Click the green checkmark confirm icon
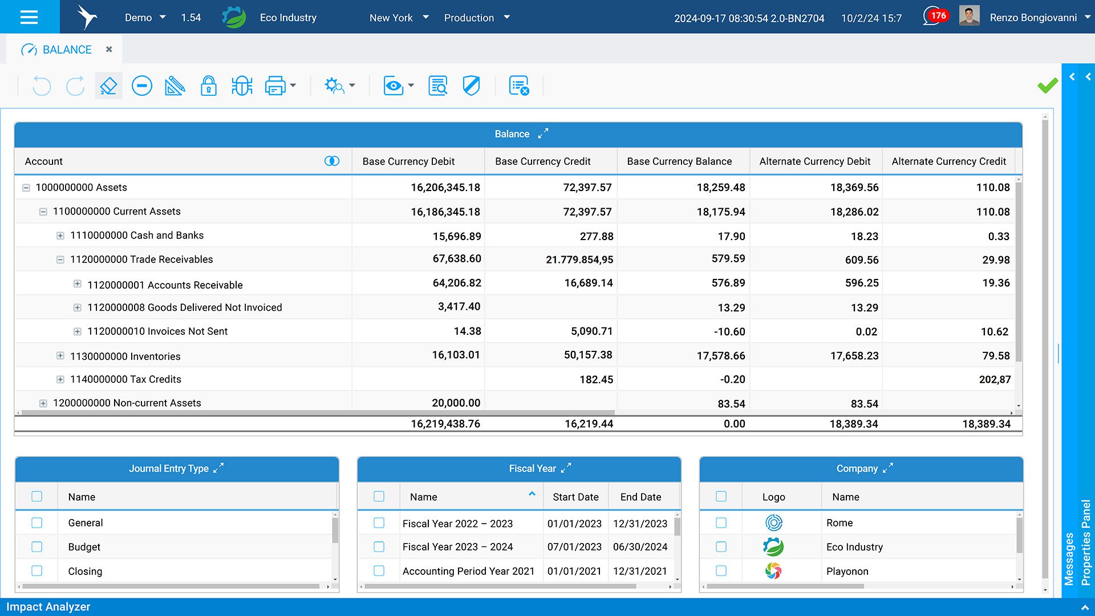1095x616 pixels. coord(1047,86)
